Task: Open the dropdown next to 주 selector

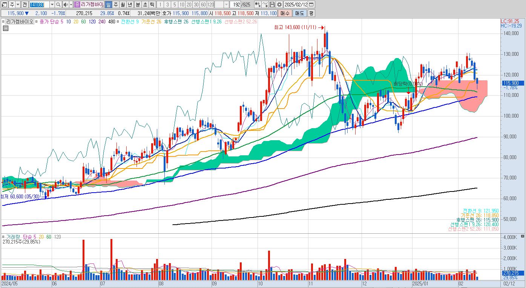Action: pos(18,5)
